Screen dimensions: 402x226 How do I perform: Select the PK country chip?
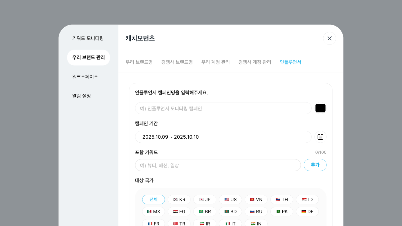(282, 211)
